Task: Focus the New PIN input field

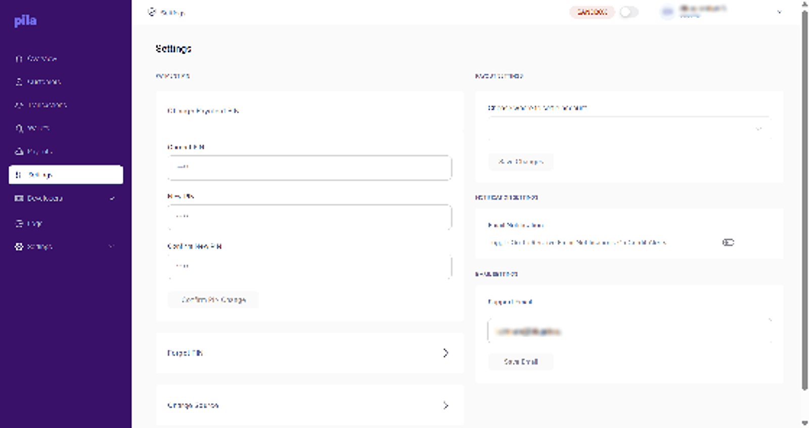Action: coord(309,217)
